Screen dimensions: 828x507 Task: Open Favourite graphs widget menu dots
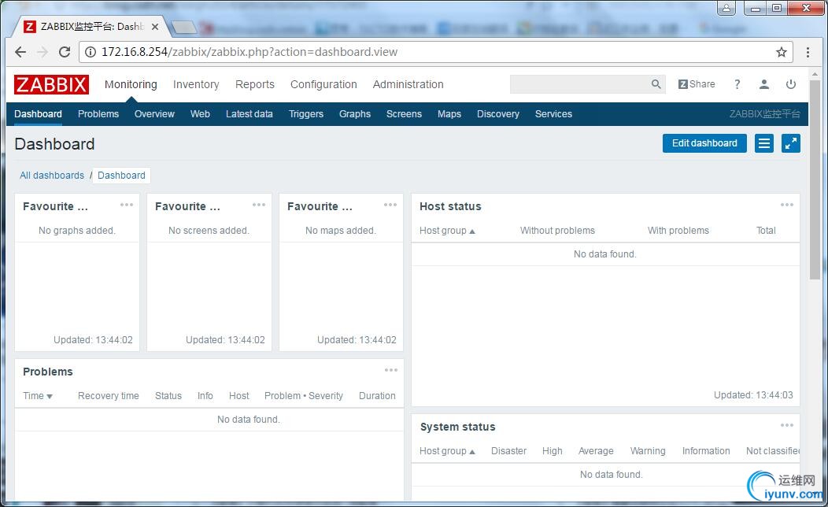[127, 205]
